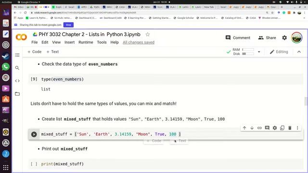The image size is (308, 173).
Task: Stop sharing tab to meet.google.com
Action: (68, 25)
